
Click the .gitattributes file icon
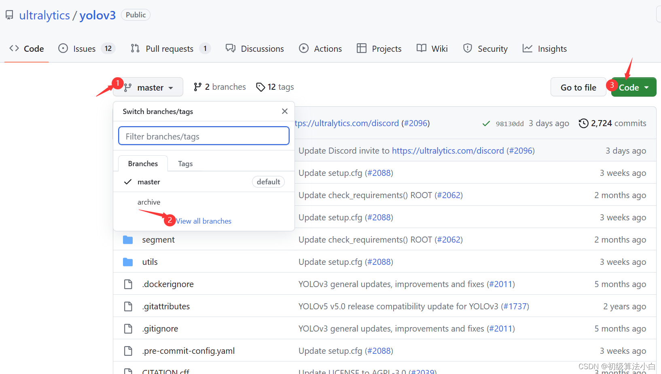(x=128, y=306)
